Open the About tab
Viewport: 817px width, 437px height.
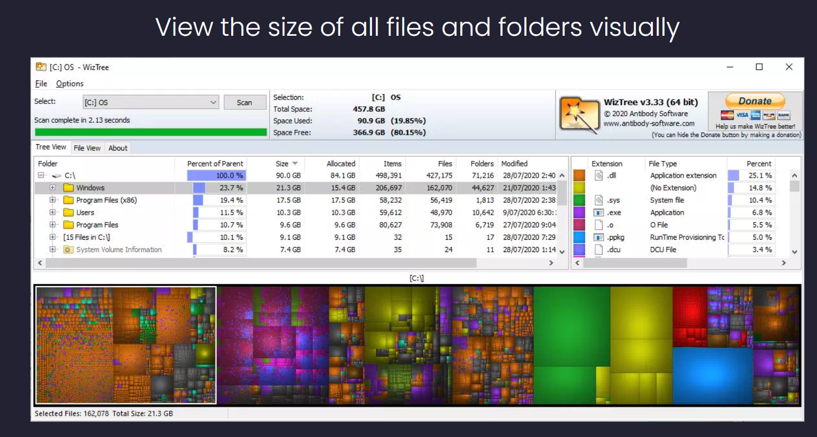(118, 148)
